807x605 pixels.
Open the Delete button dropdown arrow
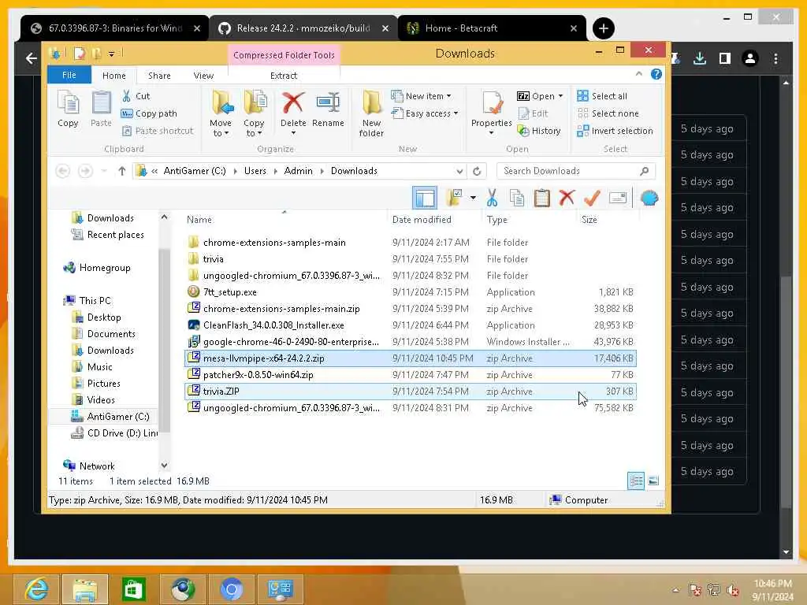coord(293,133)
